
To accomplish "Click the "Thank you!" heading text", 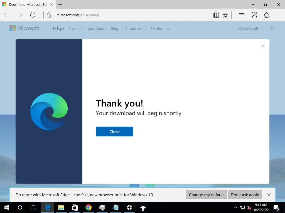I will pos(119,103).
